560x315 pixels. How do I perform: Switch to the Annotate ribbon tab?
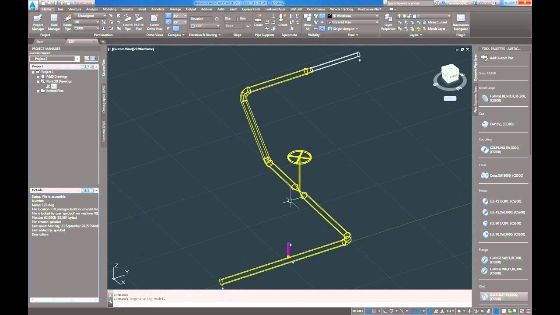pos(158,9)
